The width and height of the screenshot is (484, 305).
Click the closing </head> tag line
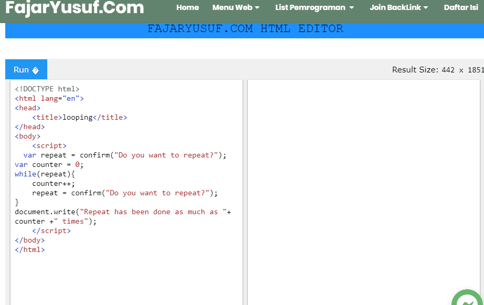29,127
